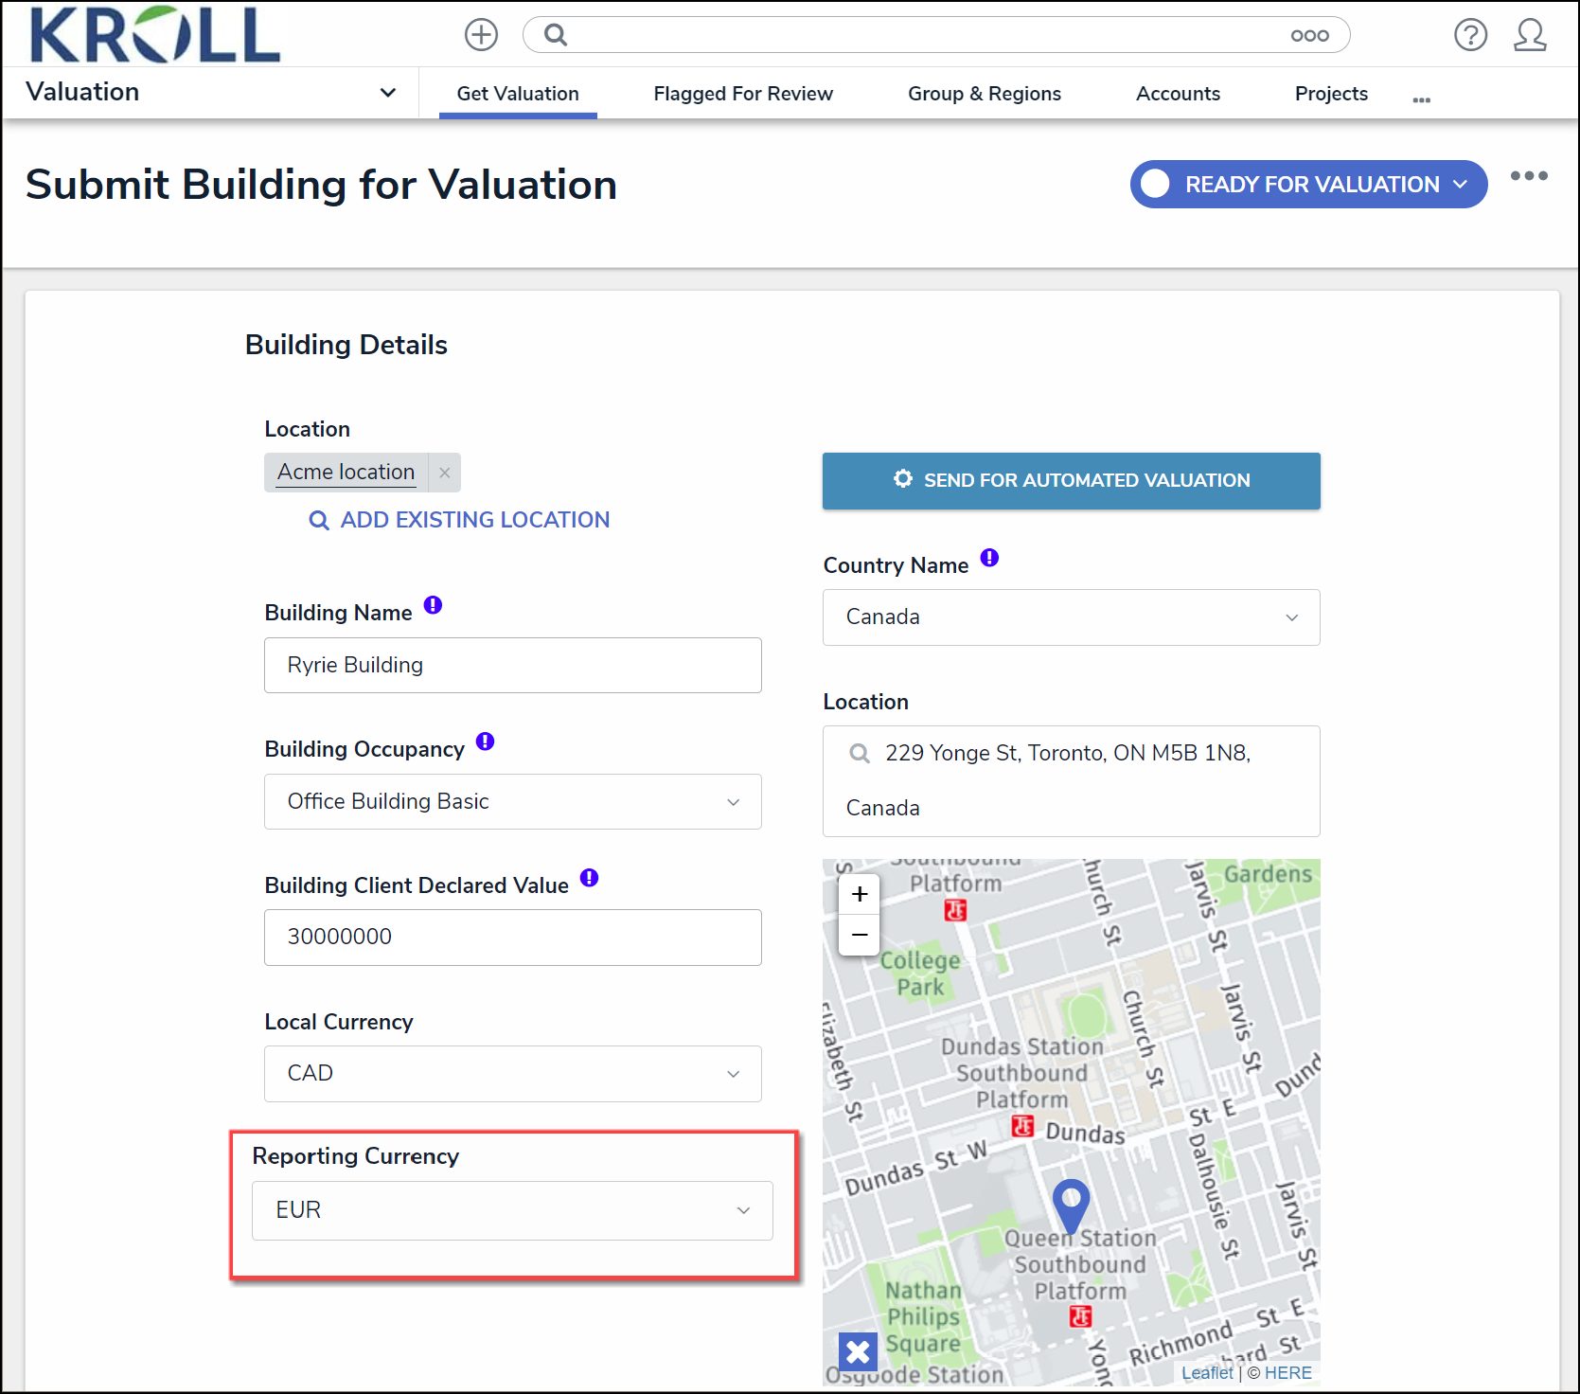Open the Valuation app switcher dropdown

(x=210, y=93)
